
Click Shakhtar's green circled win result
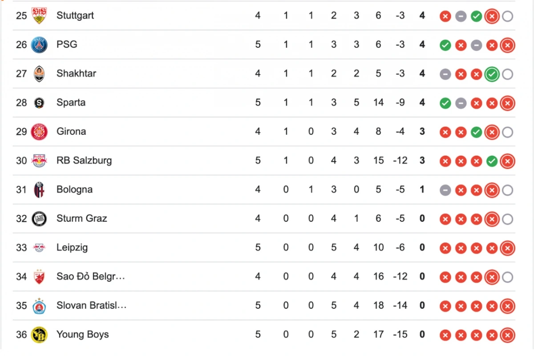[x=492, y=74]
